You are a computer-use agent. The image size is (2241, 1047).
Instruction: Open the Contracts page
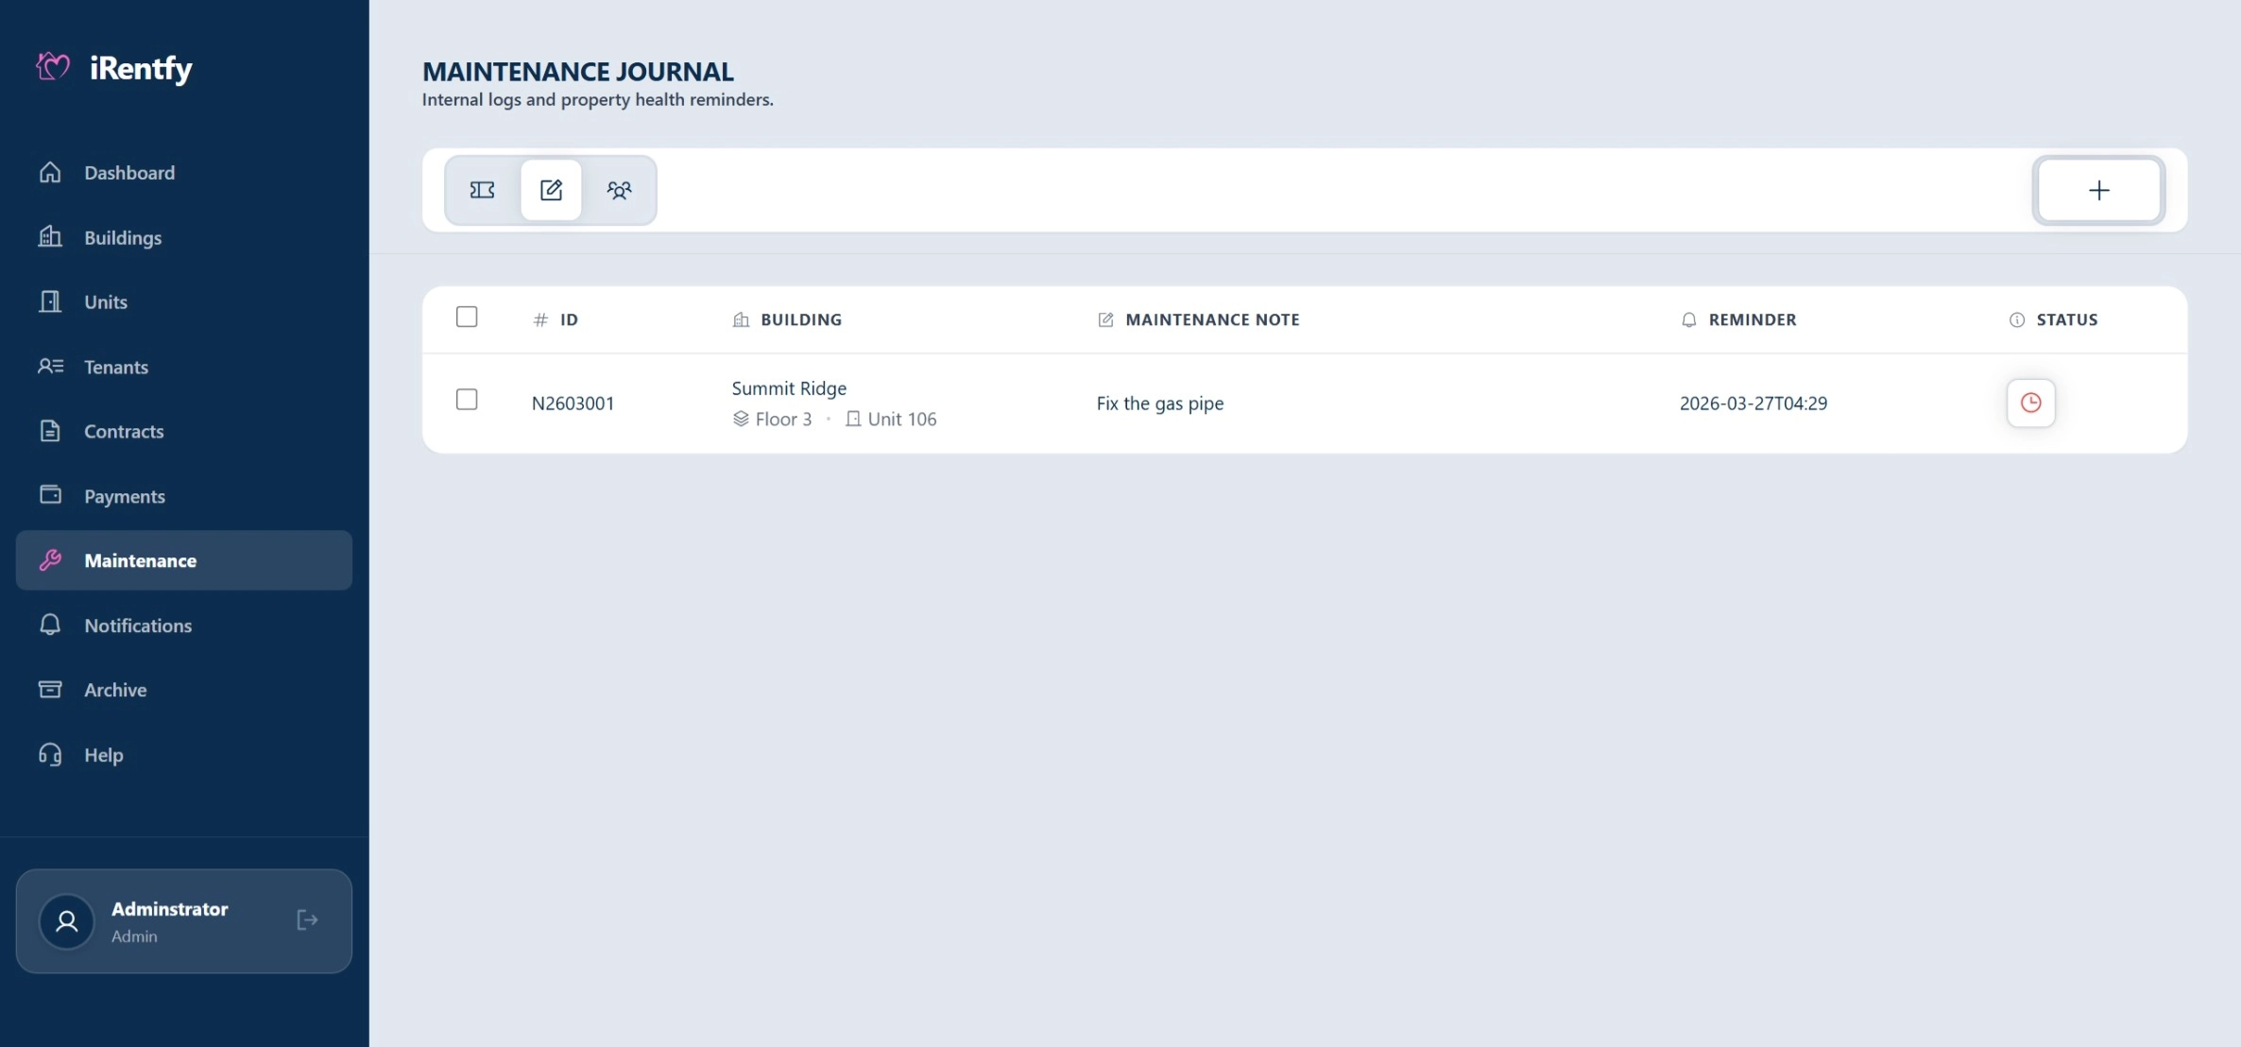184,431
